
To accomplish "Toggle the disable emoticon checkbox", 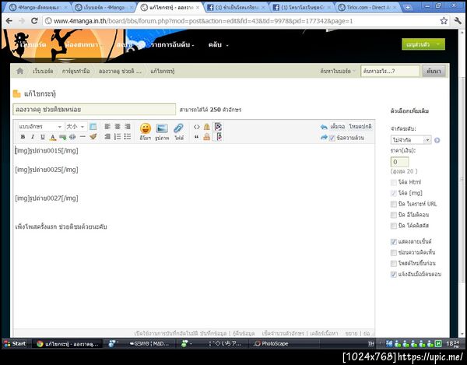I will (x=393, y=215).
